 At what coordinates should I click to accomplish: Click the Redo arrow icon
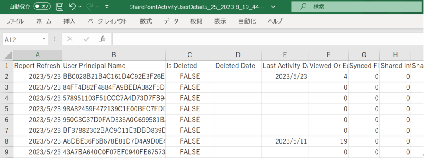coord(90,7)
